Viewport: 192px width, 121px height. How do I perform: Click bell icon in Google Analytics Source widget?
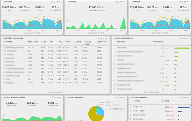[x=183, y=98]
